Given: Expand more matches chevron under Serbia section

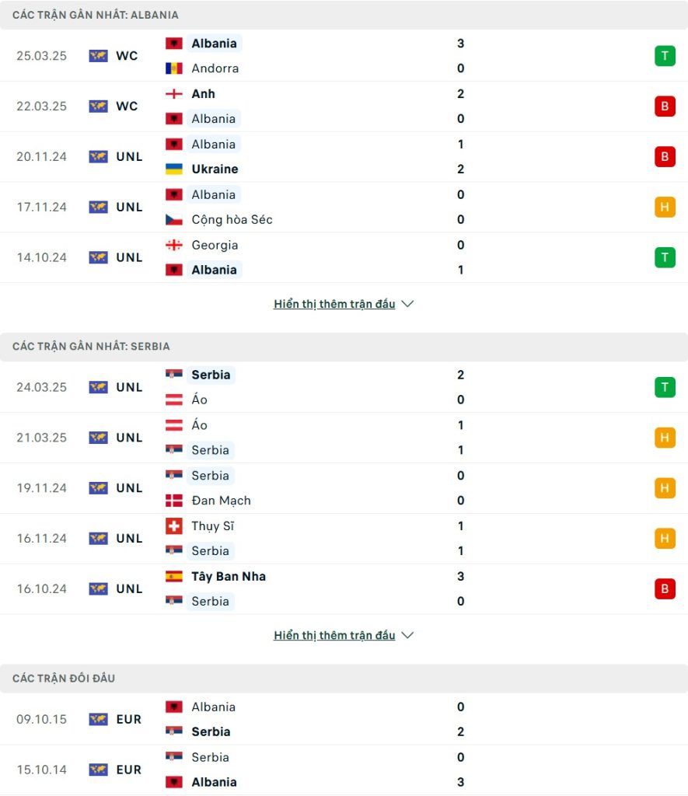Looking at the screenshot, I should point(407,635).
